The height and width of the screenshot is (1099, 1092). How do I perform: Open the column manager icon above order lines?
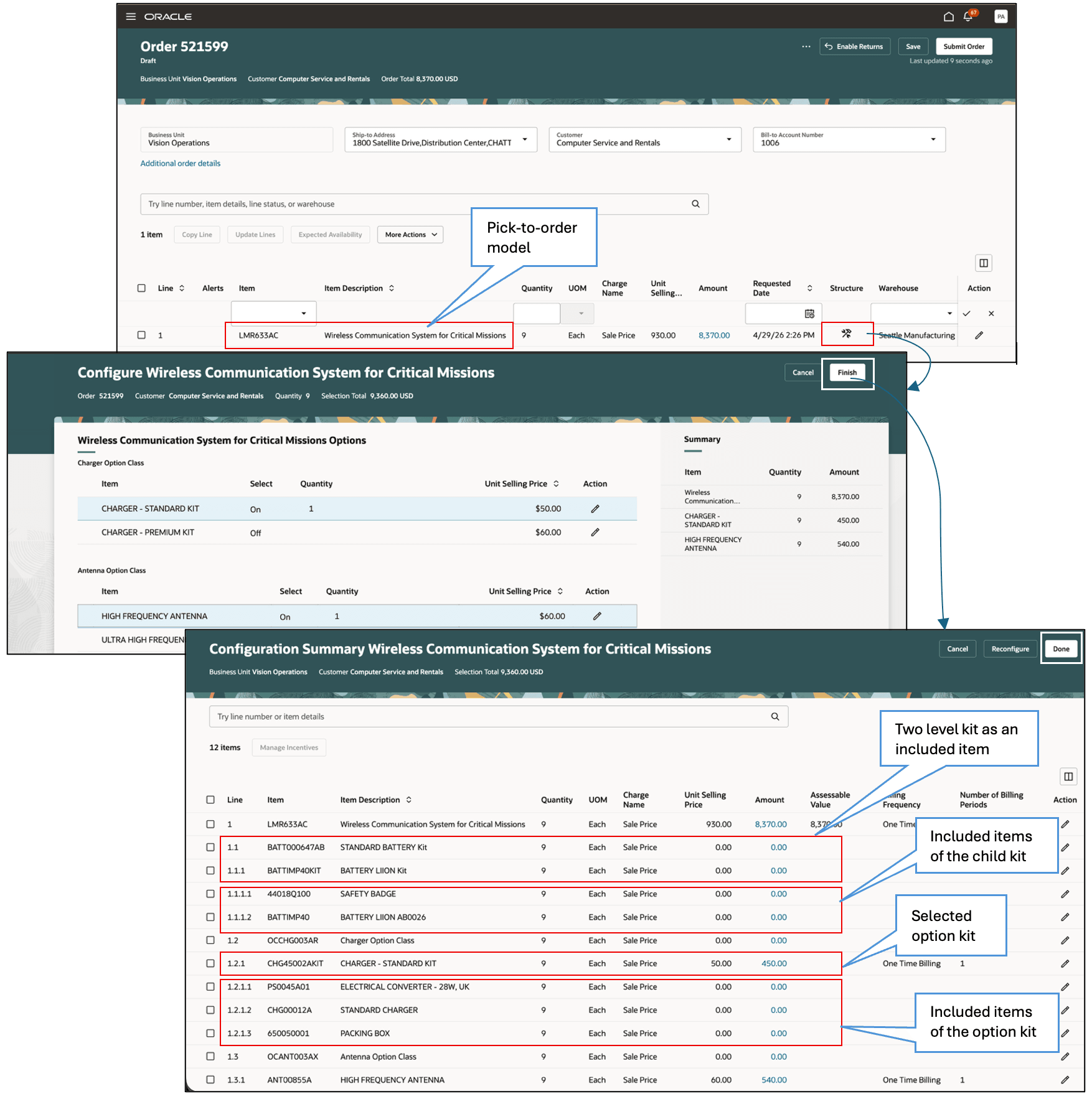[x=983, y=263]
